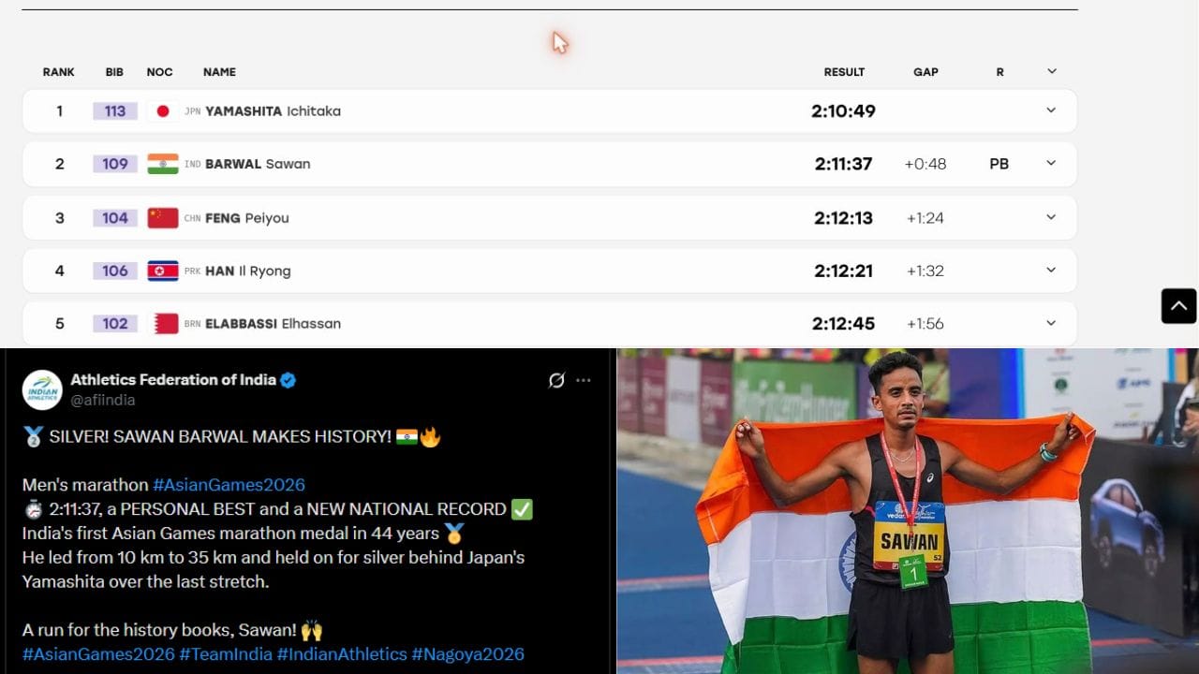
Task: Expand Elabbassi Elhassan's result row chevron
Action: coord(1051,323)
